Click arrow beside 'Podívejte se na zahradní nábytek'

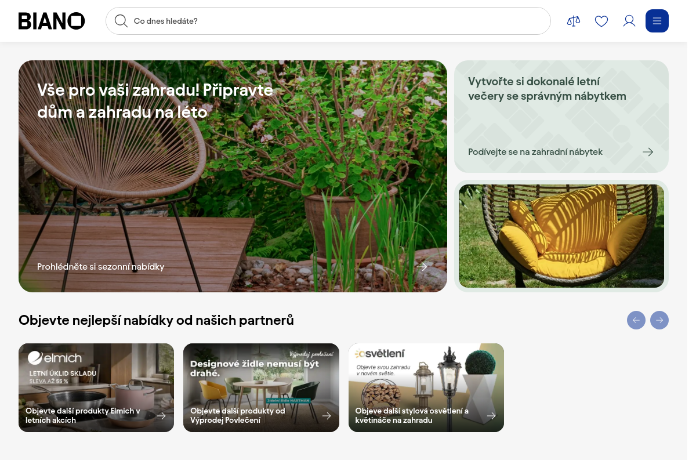(648, 152)
